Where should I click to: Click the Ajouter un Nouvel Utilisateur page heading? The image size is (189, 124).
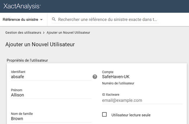point(40,45)
